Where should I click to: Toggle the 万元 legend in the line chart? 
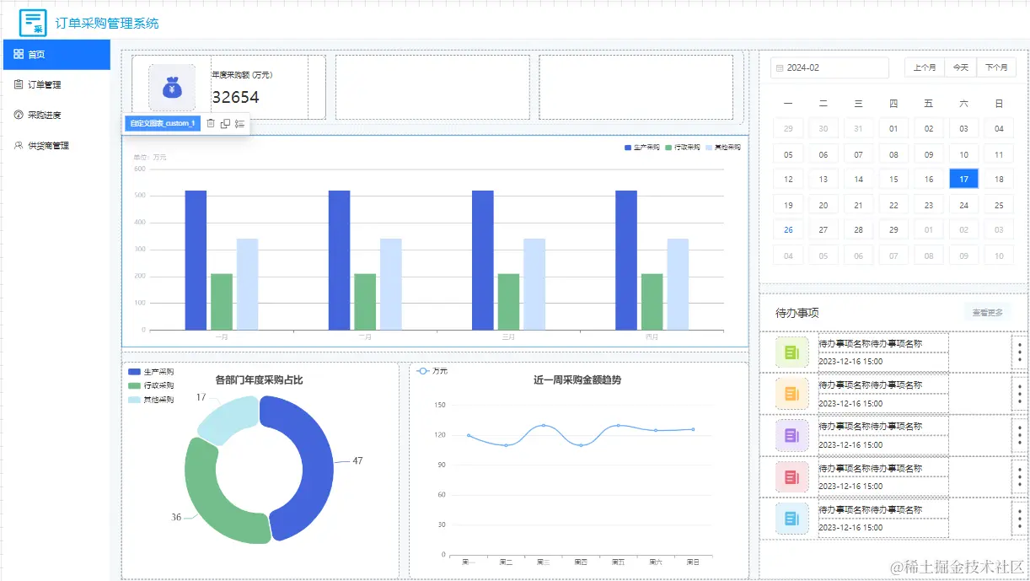(x=432, y=371)
